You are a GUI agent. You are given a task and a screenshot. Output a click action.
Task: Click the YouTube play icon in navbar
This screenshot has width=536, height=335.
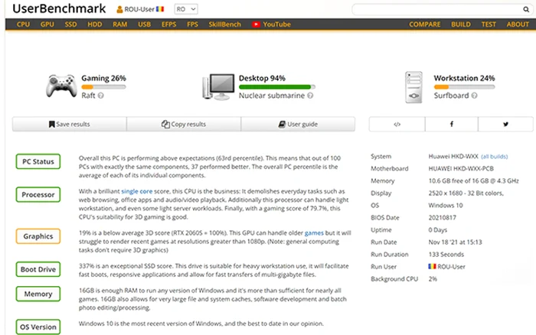(x=256, y=24)
